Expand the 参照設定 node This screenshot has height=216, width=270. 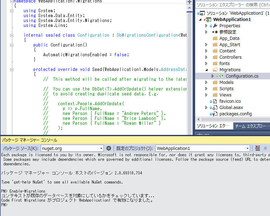[206, 32]
